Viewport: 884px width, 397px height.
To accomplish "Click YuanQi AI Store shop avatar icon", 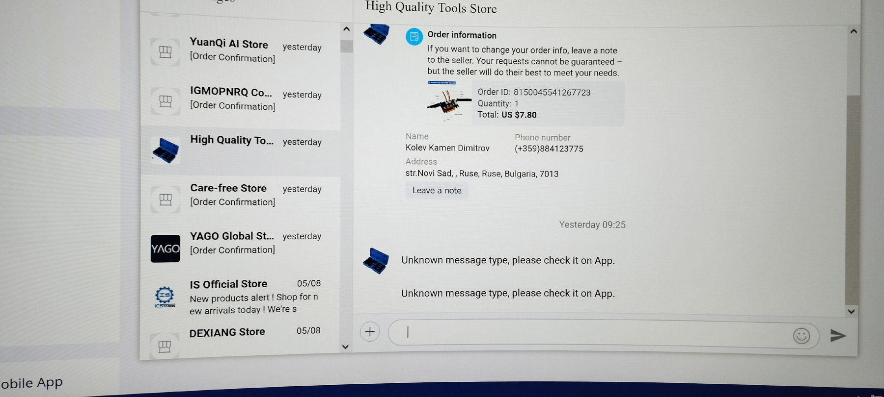I will [x=166, y=51].
